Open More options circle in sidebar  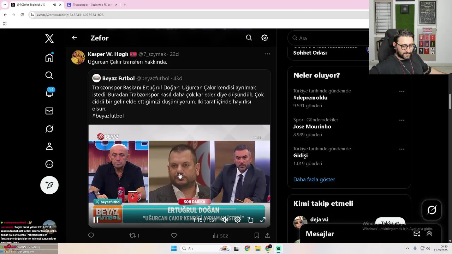pos(49,164)
